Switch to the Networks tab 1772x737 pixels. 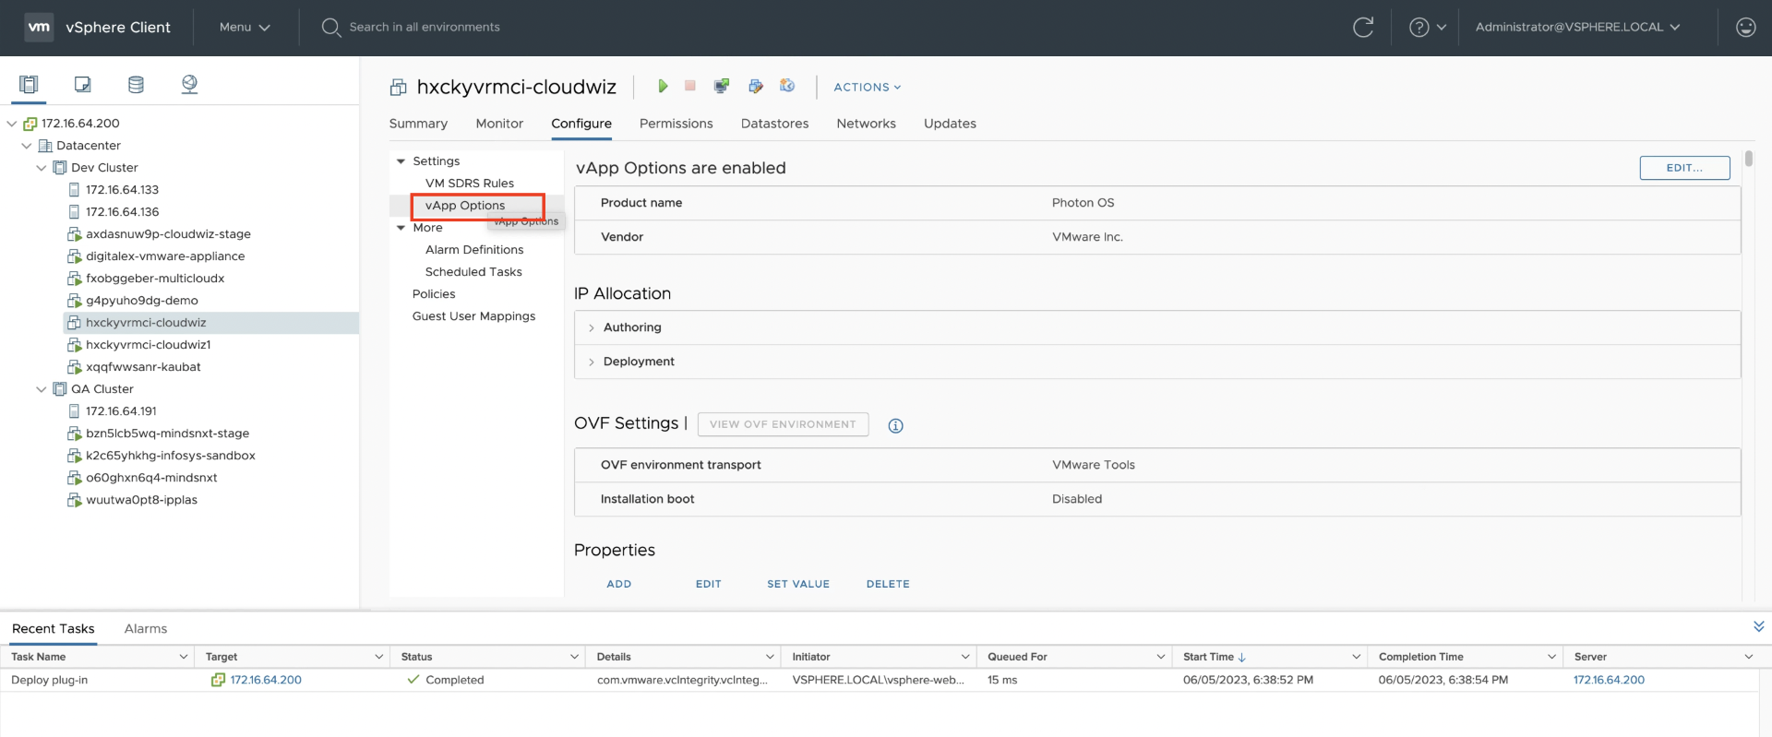click(x=866, y=124)
